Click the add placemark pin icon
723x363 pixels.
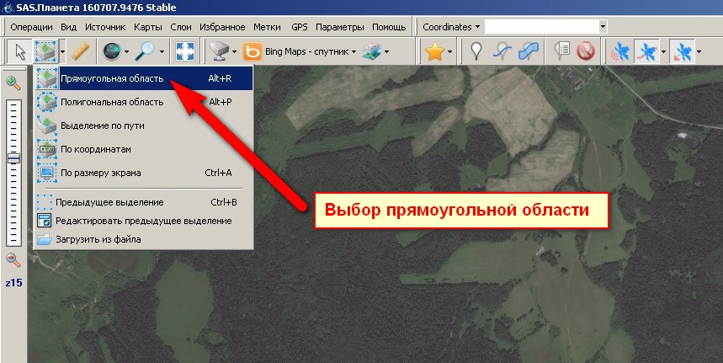(476, 52)
